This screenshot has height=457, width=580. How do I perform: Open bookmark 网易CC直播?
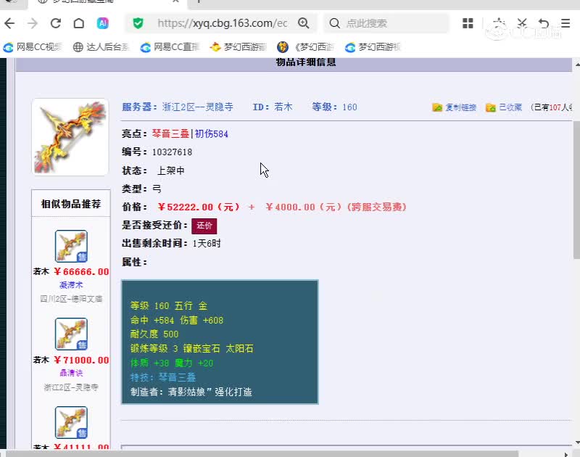pos(170,47)
